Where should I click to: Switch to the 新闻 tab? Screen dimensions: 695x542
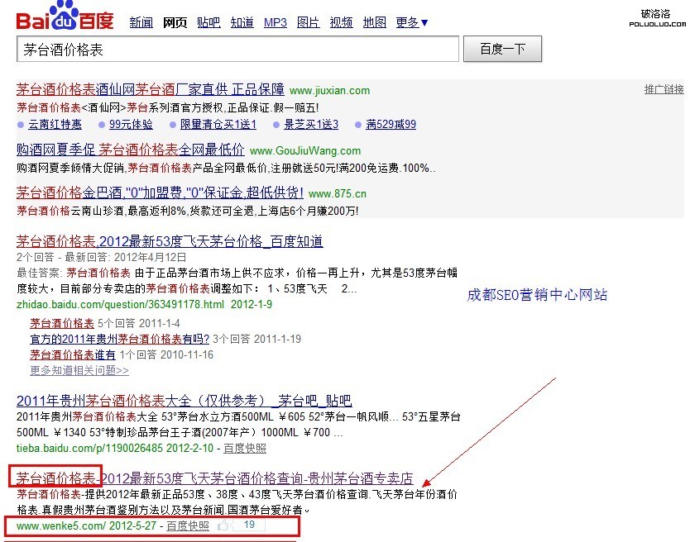pos(141,22)
